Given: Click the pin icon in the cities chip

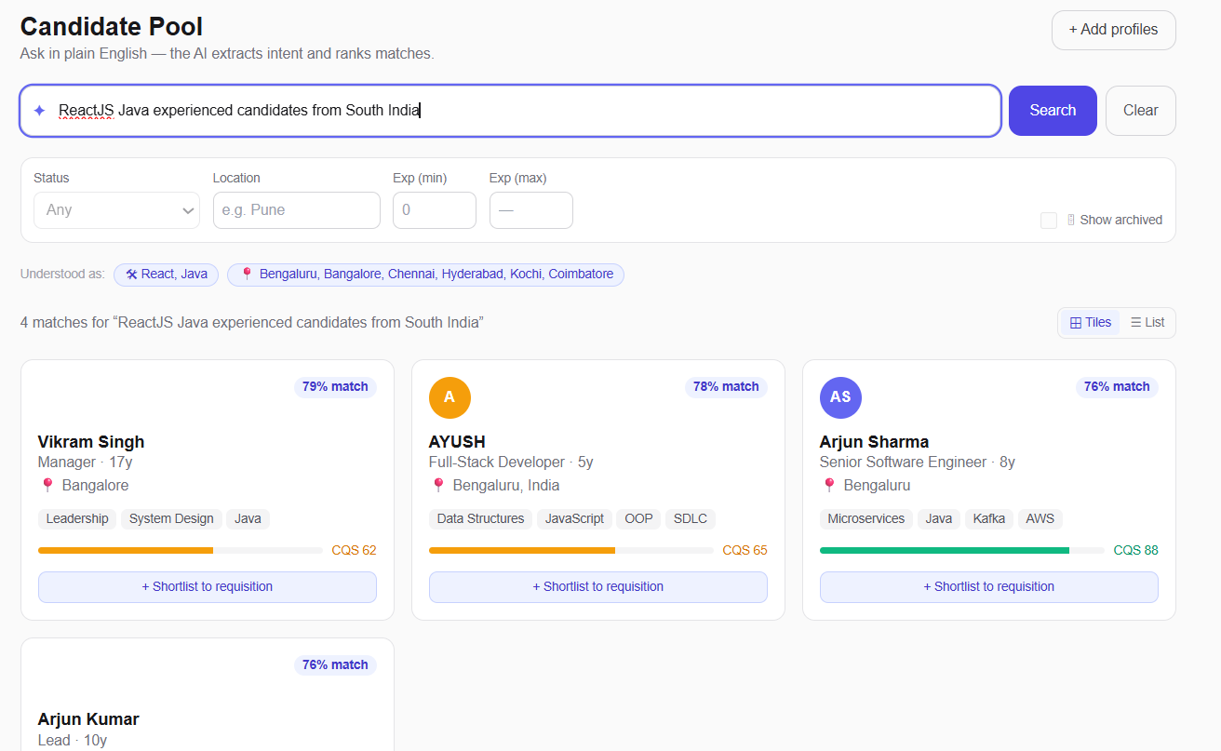Looking at the screenshot, I should 247,275.
